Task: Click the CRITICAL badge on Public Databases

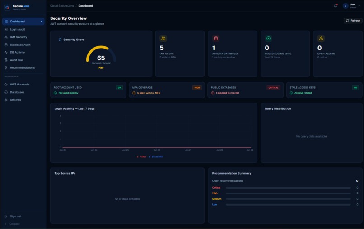Action: [x=273, y=88]
